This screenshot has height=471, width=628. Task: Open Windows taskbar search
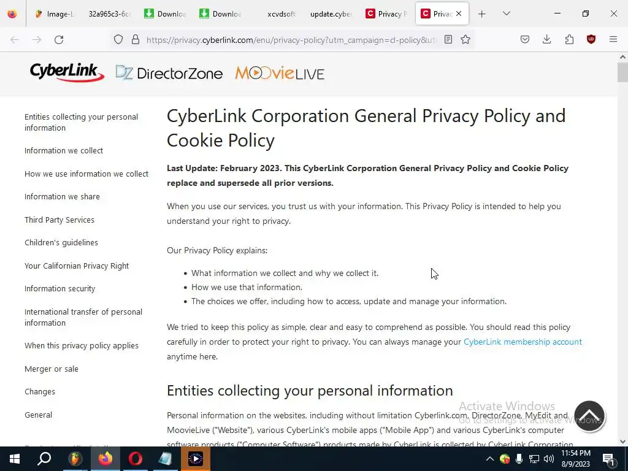(44, 459)
